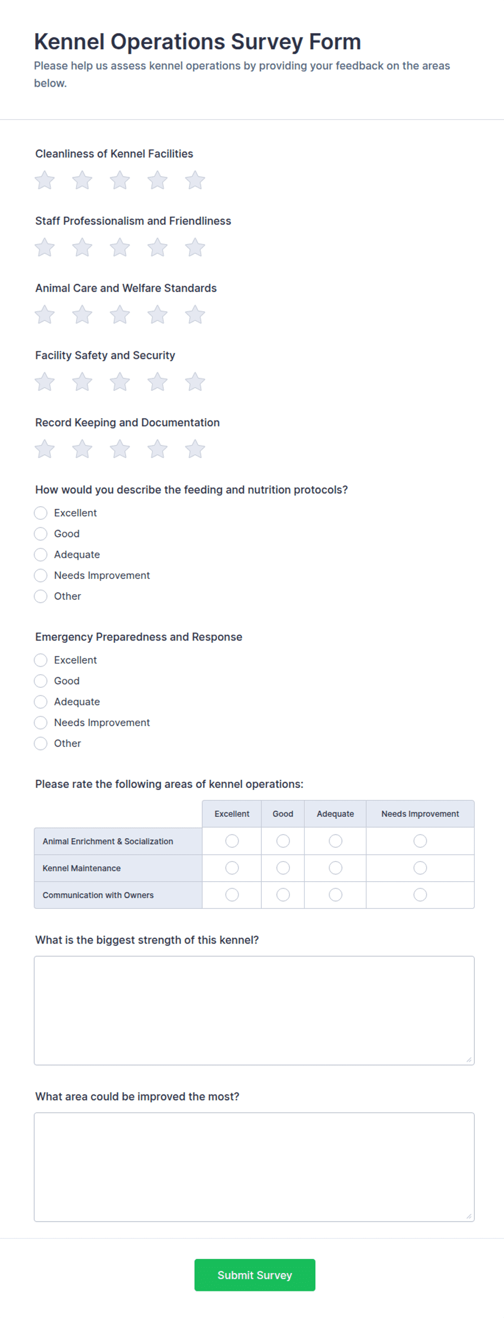Select Adequate for feeding and nutrition protocols

[41, 554]
